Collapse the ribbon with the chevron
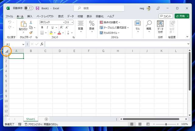 point(187,37)
